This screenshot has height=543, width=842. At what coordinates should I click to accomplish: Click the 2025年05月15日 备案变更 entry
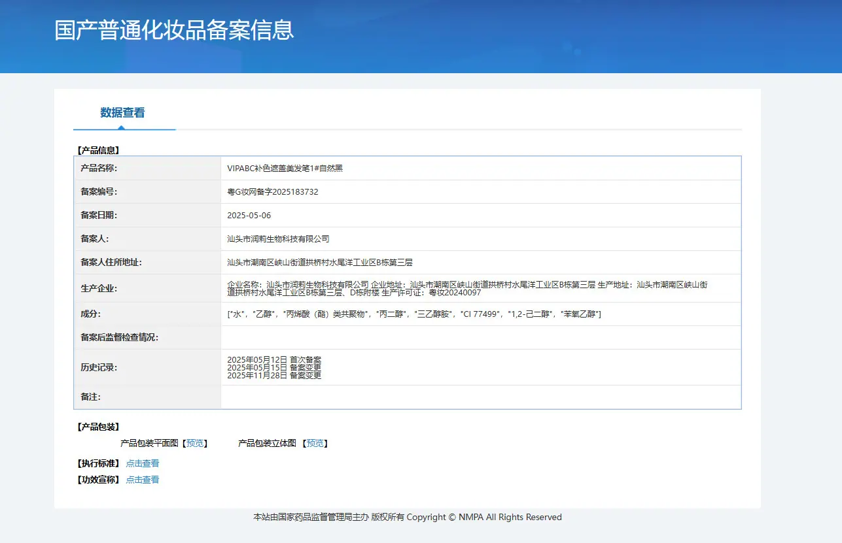274,367
